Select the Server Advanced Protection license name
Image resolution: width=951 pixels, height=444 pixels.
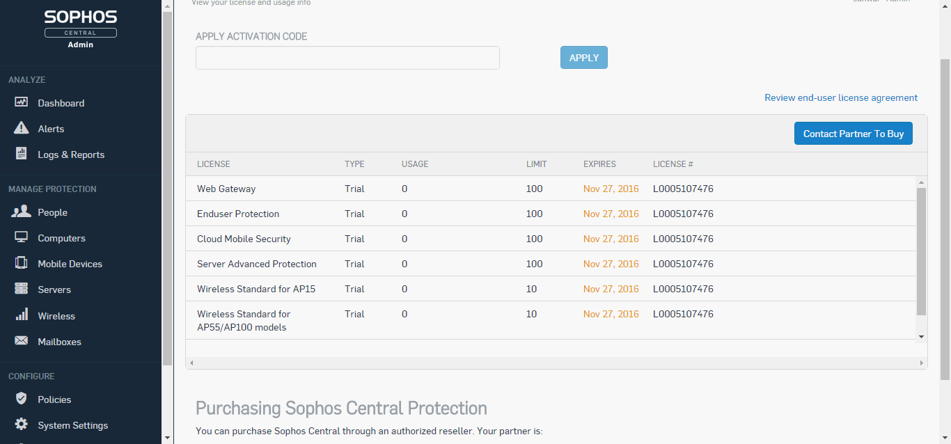(257, 264)
